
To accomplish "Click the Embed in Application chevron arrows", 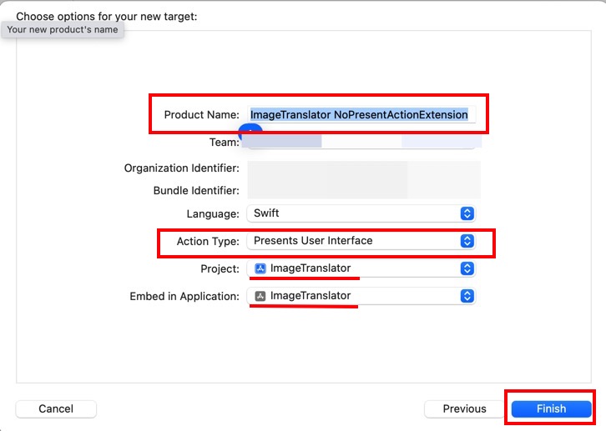I will pos(467,296).
